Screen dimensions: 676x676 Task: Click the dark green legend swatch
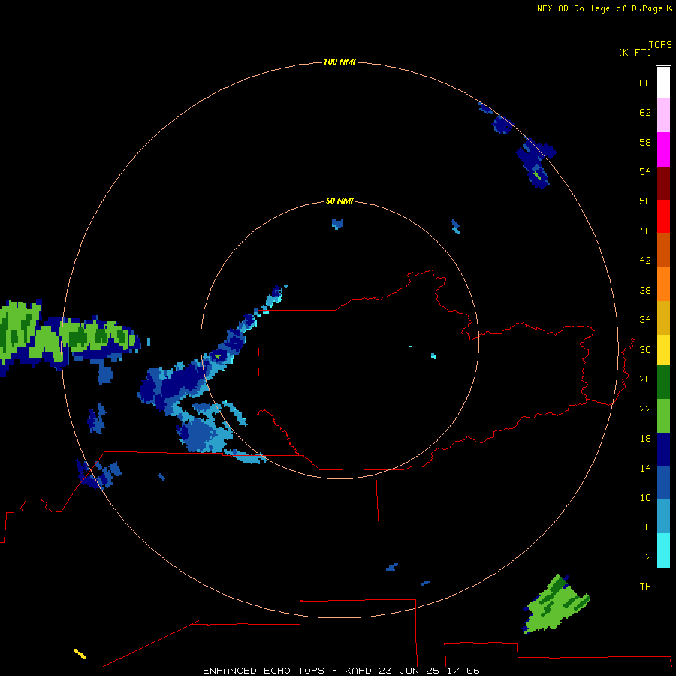coord(663,382)
